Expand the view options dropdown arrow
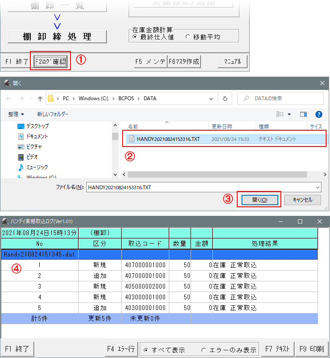 pyautogui.click(x=289, y=114)
